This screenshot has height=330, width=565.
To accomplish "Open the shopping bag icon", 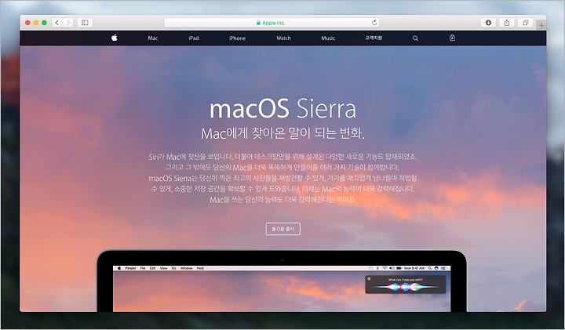I will click(x=452, y=38).
